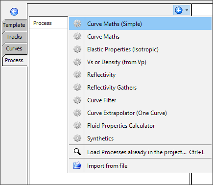Screen dimensions: 213x185
Task: Select the Process side tab
Action: pos(14,60)
